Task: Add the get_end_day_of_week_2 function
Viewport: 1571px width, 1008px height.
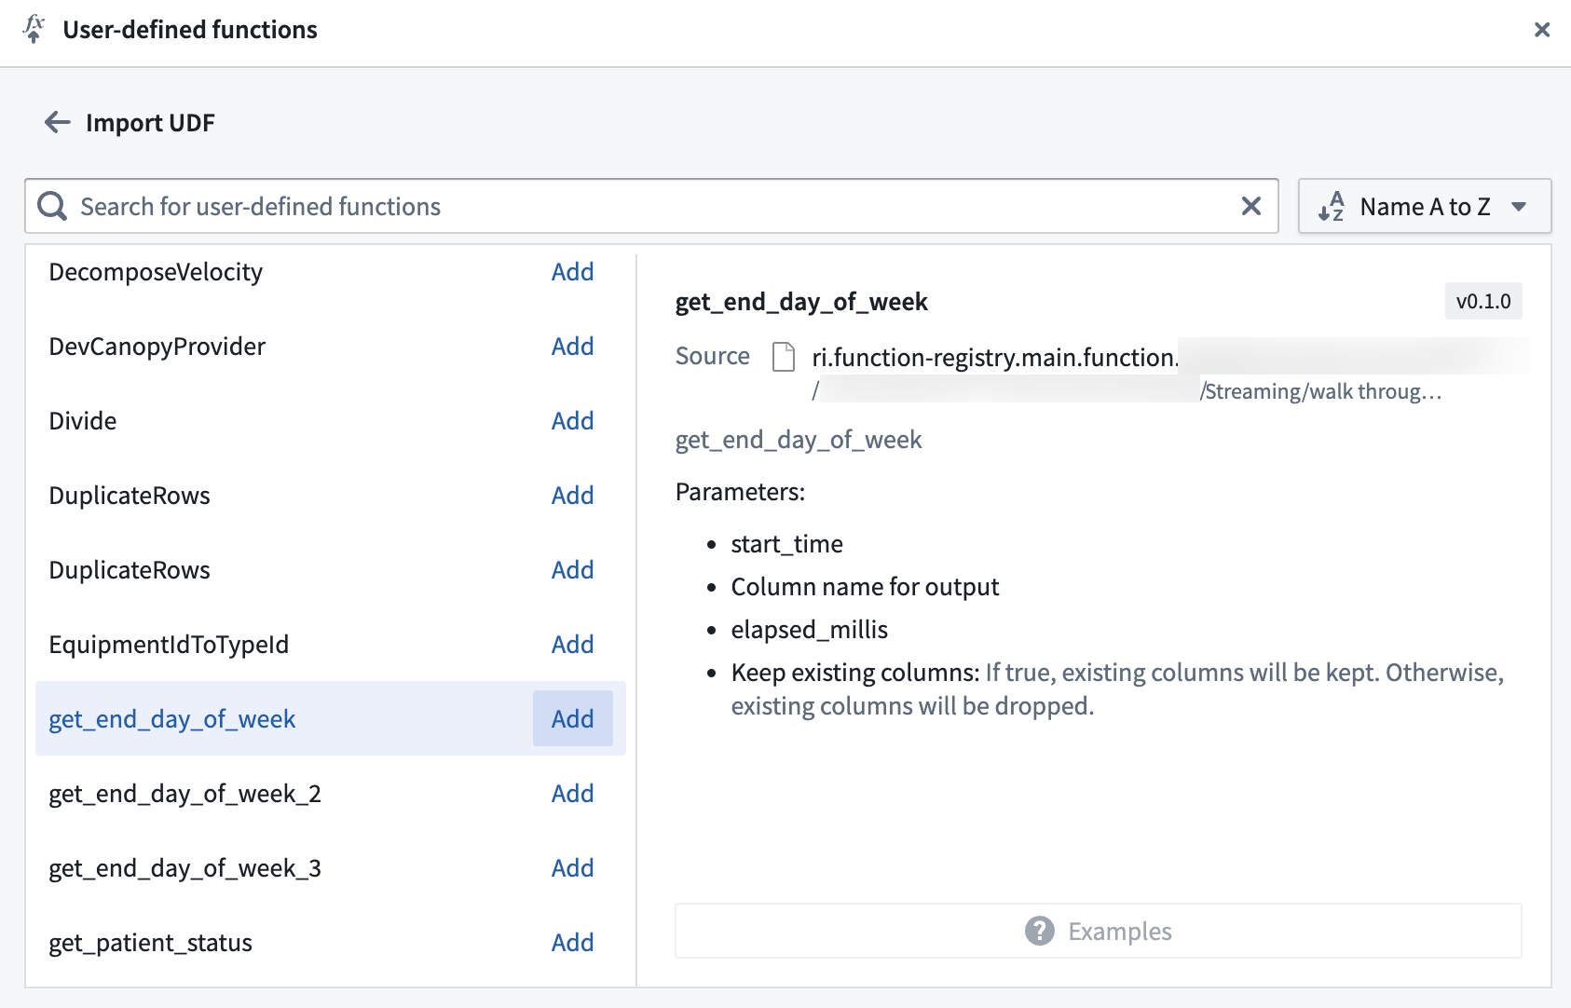Action: (572, 793)
